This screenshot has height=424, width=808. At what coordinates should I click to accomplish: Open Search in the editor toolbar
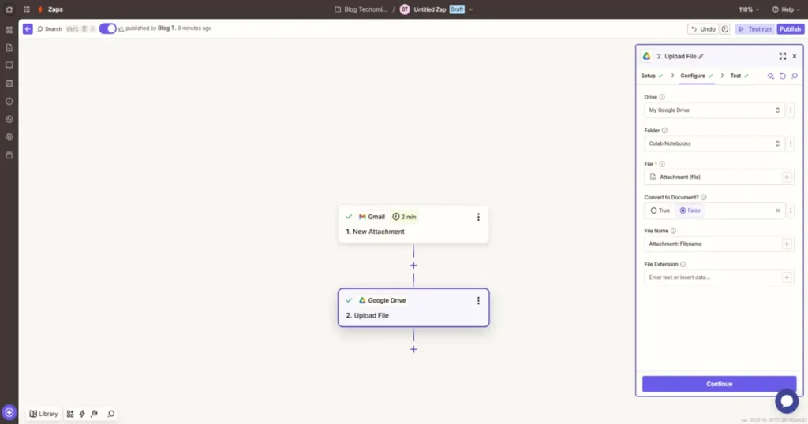(x=50, y=29)
